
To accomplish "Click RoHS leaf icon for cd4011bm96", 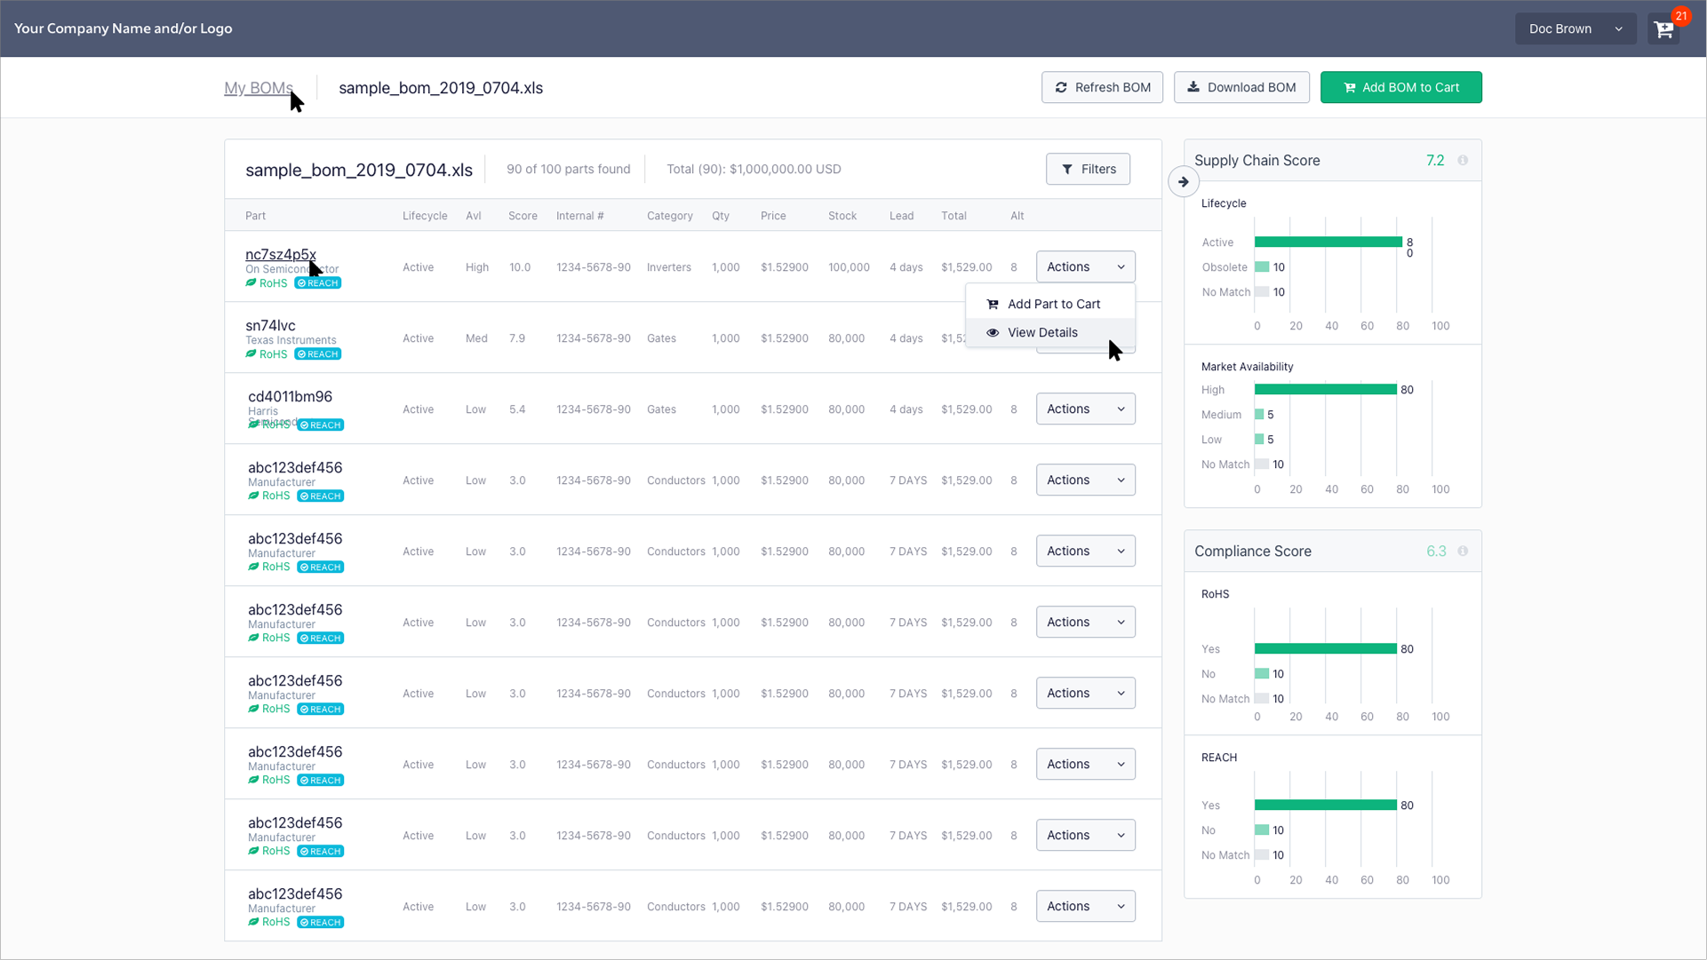I will [254, 424].
